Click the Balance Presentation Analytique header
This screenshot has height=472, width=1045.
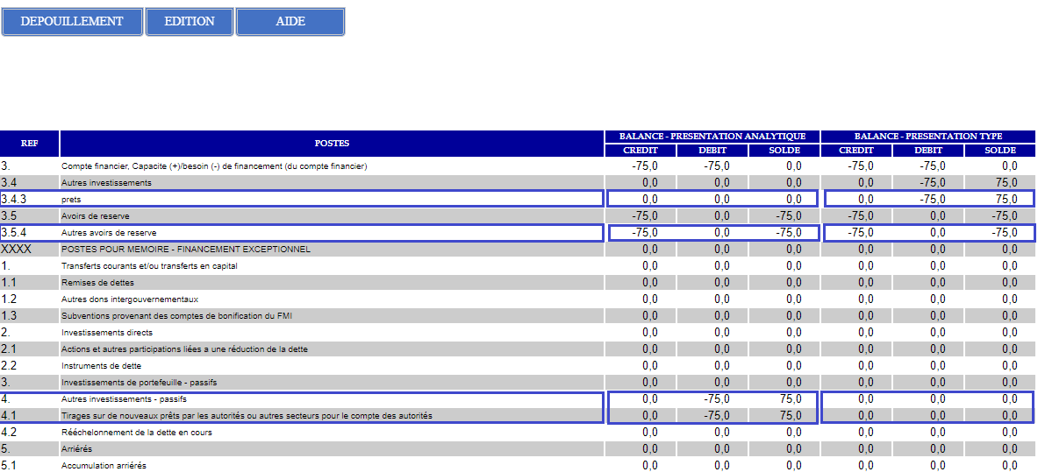(x=712, y=137)
